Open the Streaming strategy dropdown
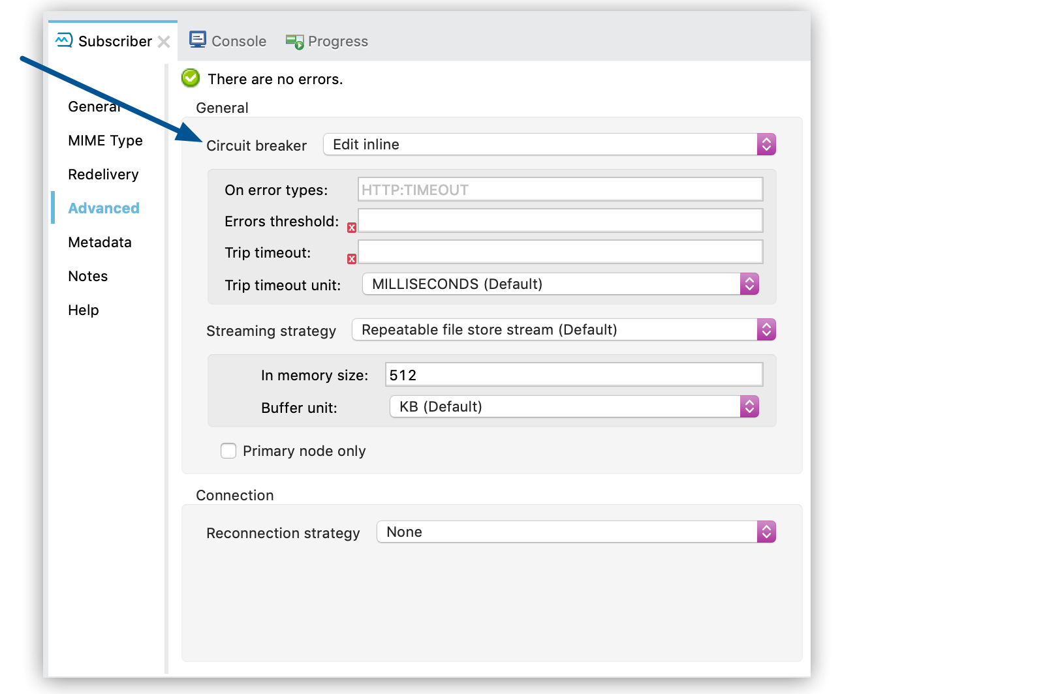This screenshot has height=694, width=1043. tap(563, 329)
